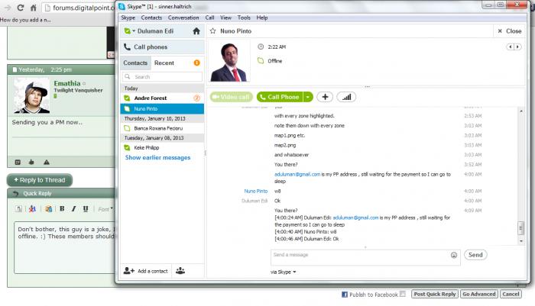This screenshot has width=535, height=306.
Task: Open the Help menu
Action: [x=262, y=18]
